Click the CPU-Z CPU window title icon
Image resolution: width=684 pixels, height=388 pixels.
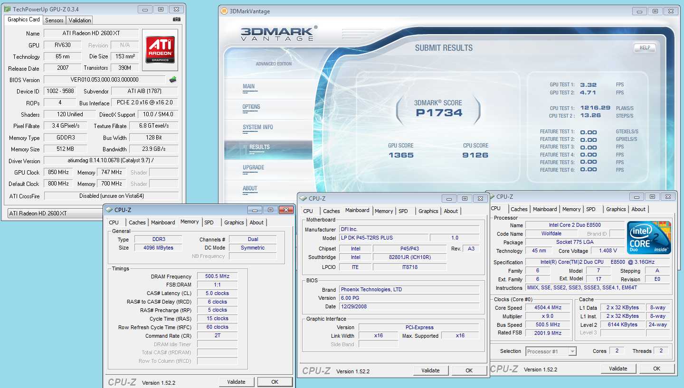pyautogui.click(x=493, y=196)
